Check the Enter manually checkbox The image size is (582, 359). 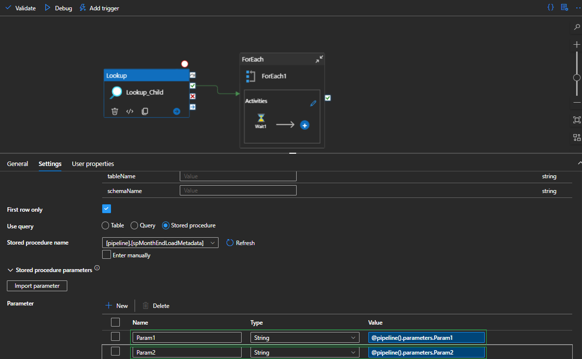pyautogui.click(x=107, y=255)
